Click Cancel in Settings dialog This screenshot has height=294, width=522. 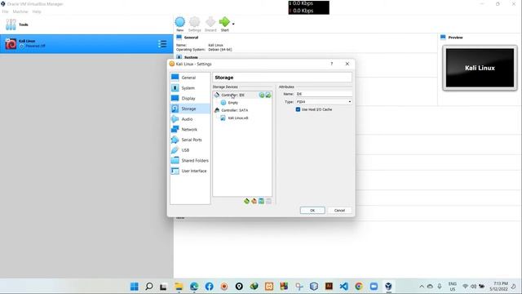[339, 211]
